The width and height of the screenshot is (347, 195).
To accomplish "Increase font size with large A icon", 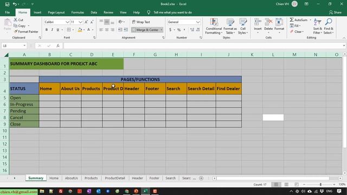I will click(x=86, y=22).
